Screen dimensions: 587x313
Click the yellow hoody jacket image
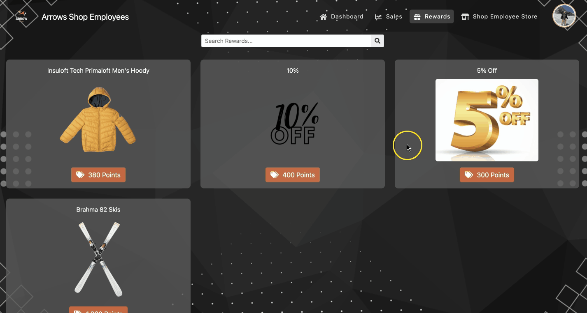click(98, 120)
